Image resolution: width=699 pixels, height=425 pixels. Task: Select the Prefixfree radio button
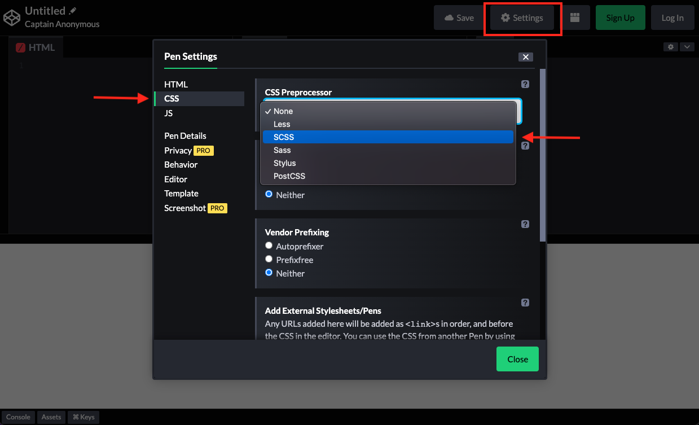click(269, 260)
